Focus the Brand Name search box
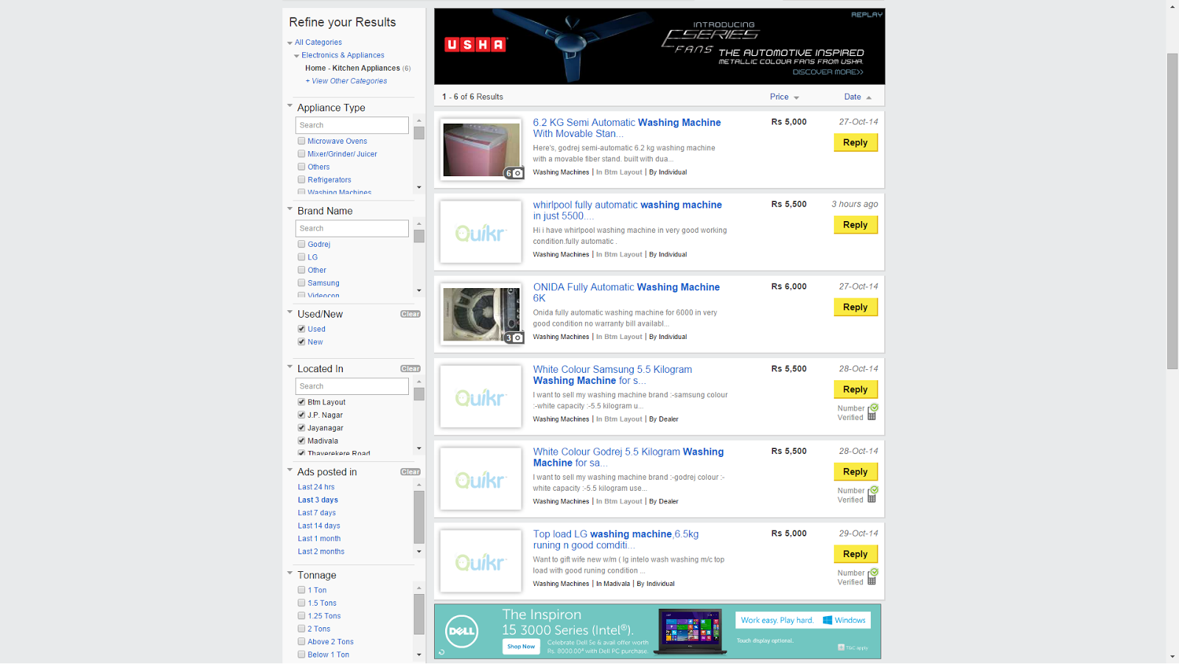 click(x=352, y=228)
